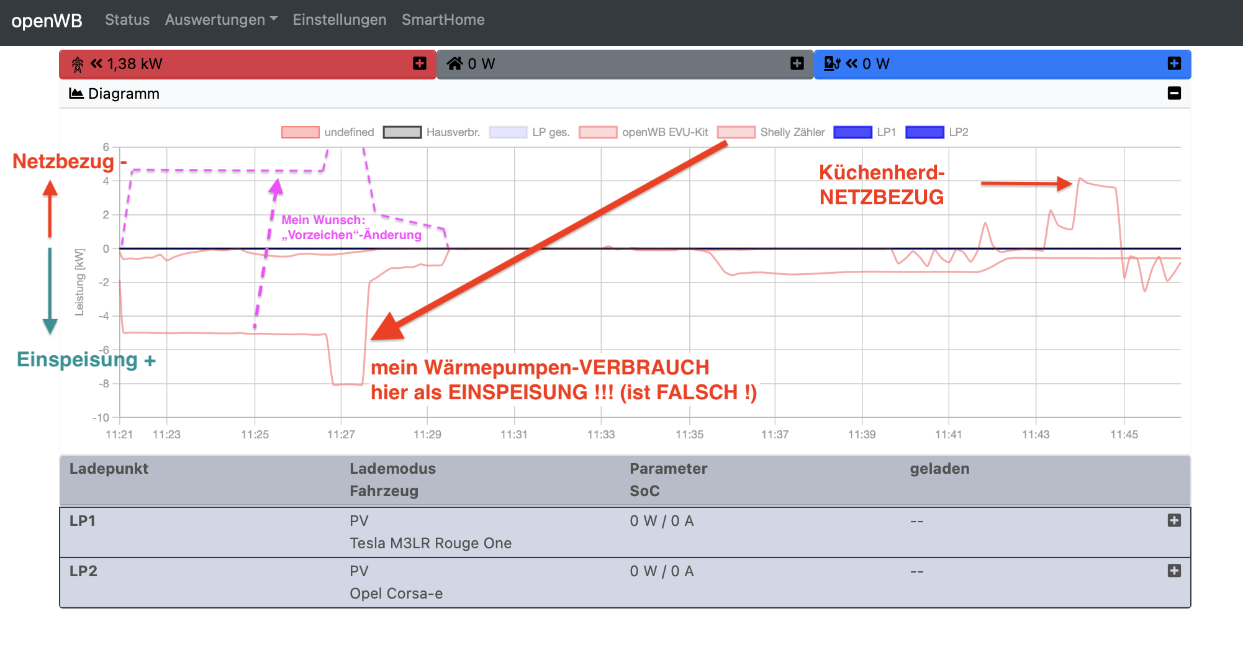Click the openWB logo in the navbar

click(47, 20)
